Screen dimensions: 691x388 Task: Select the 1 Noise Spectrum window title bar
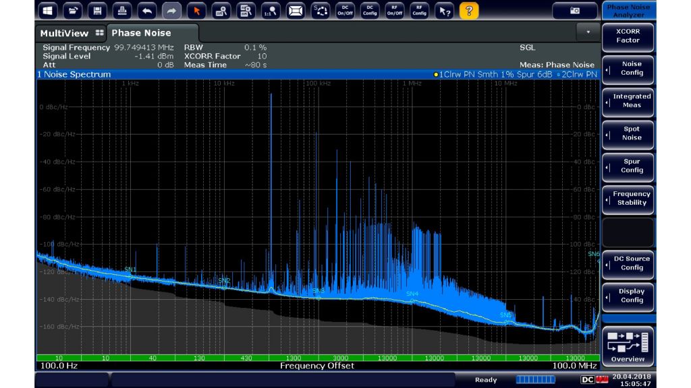coord(317,74)
